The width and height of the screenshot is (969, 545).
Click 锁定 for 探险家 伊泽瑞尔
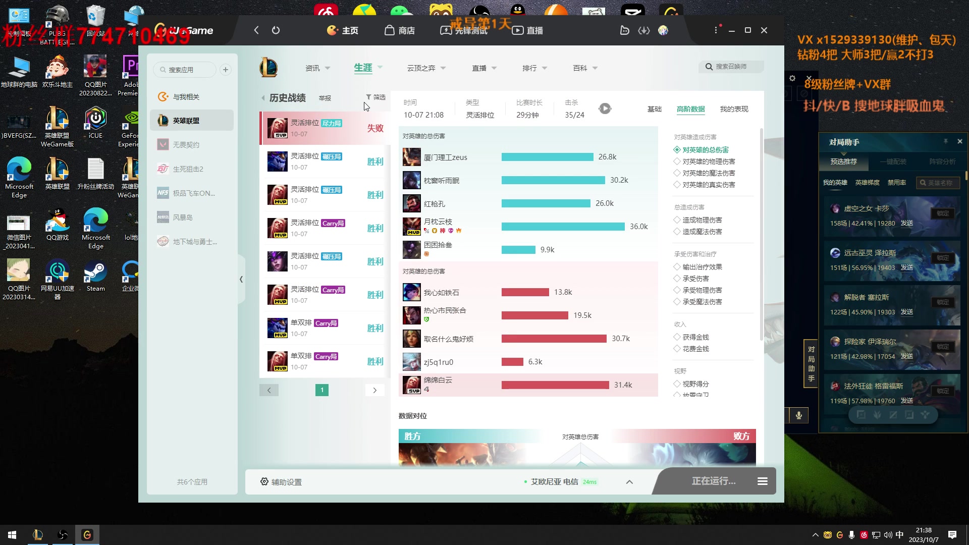[x=943, y=347]
